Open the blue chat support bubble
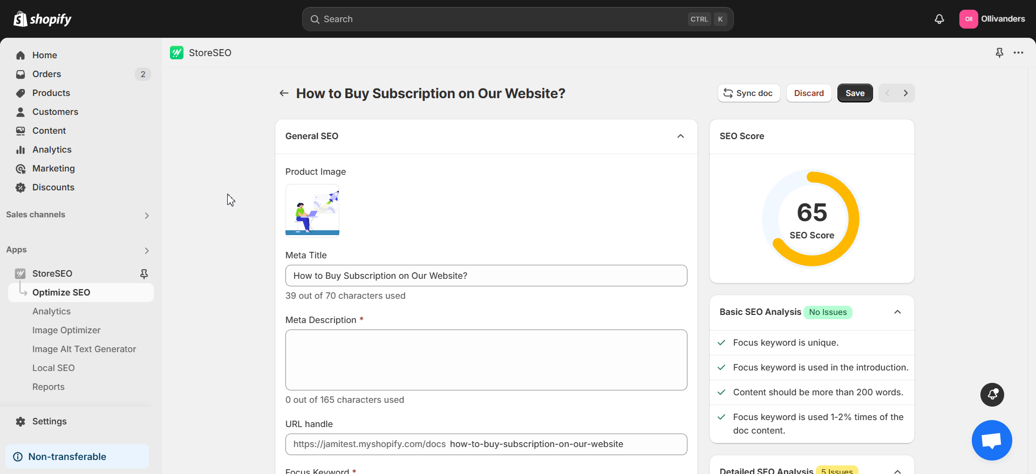Viewport: 1036px width, 474px height. [992, 440]
